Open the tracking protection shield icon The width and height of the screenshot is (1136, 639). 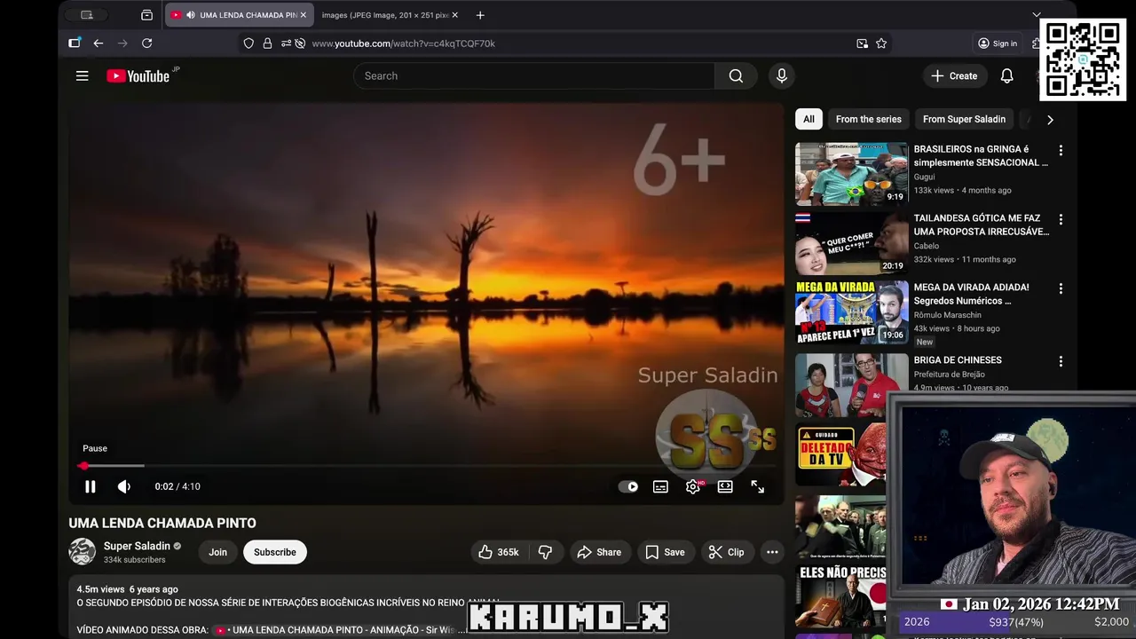pos(248,43)
